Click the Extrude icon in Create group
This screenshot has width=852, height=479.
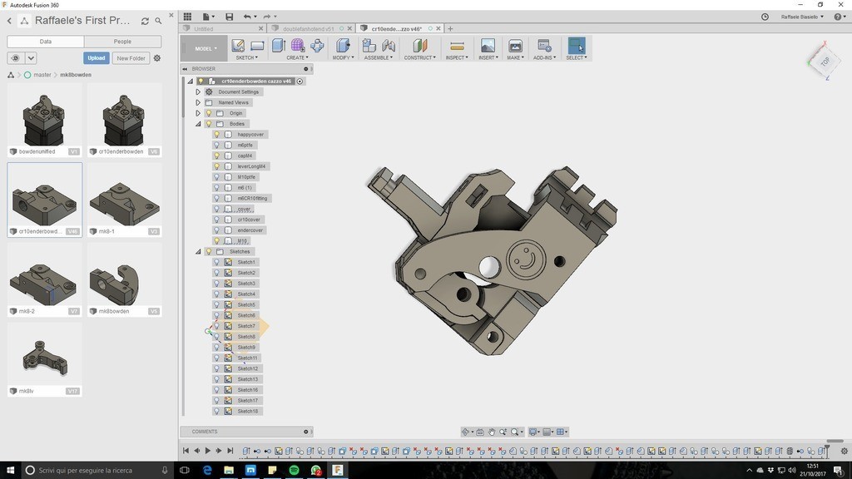(x=278, y=46)
